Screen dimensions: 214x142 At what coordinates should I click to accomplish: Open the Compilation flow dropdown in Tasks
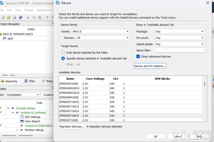[x=23, y=95]
